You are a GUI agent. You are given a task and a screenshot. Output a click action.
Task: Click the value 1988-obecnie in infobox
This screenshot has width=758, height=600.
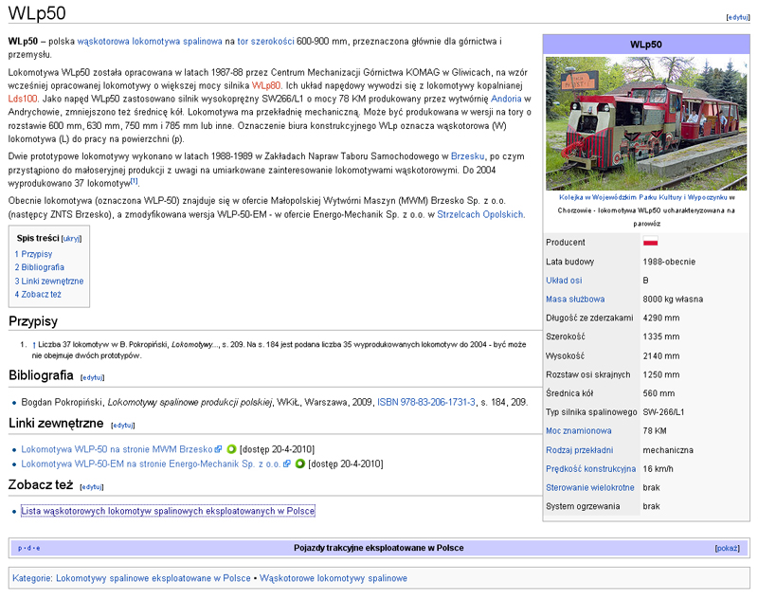(x=669, y=262)
